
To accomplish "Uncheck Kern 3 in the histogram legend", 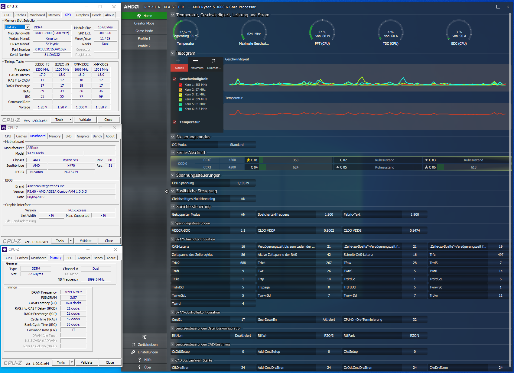I will pyautogui.click(x=181, y=95).
